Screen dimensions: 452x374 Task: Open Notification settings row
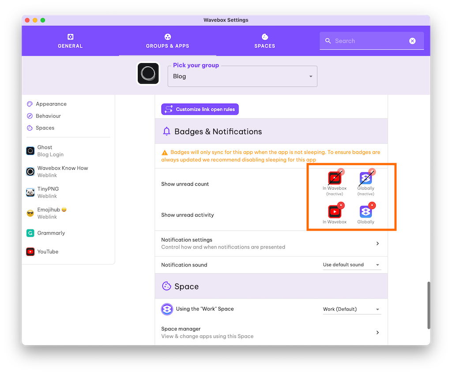[271, 243]
